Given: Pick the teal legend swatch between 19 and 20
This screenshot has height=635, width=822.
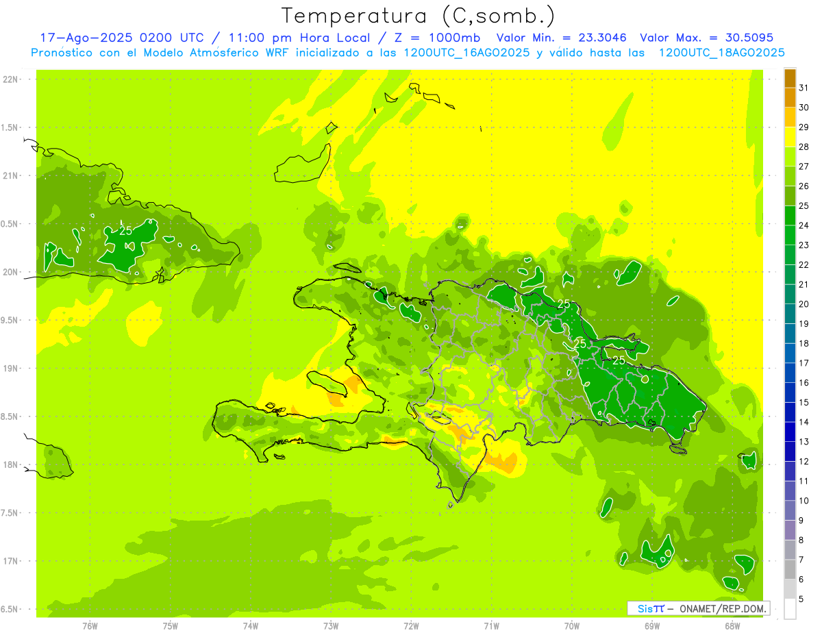Looking at the screenshot, I should point(790,314).
